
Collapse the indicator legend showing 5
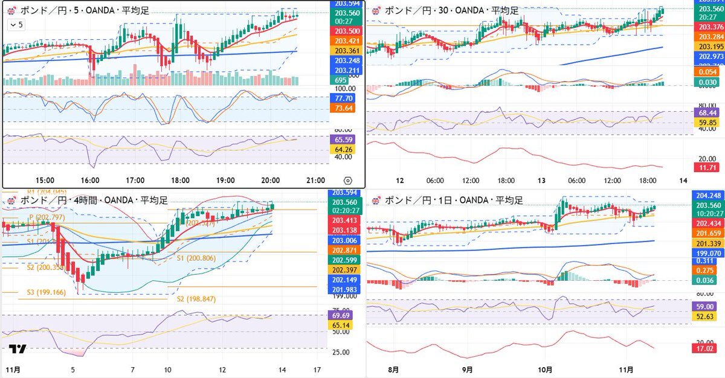pyautogui.click(x=16, y=25)
